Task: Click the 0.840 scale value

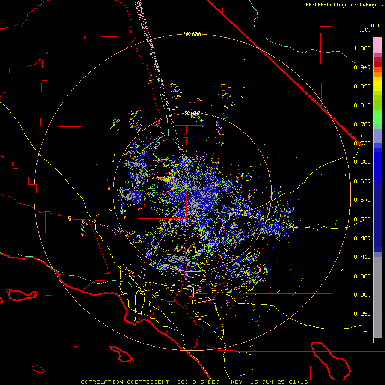Action: [362, 105]
